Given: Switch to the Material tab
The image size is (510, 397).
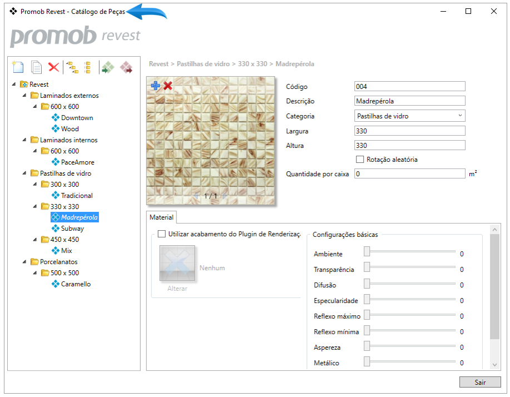Looking at the screenshot, I should point(161,217).
